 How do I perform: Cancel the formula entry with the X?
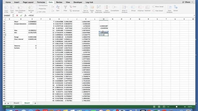pos(17,15)
